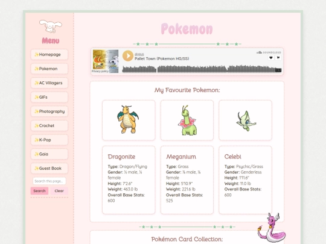Click the My Favourite Pokemon heading
The width and height of the screenshot is (326, 244).
point(187,90)
